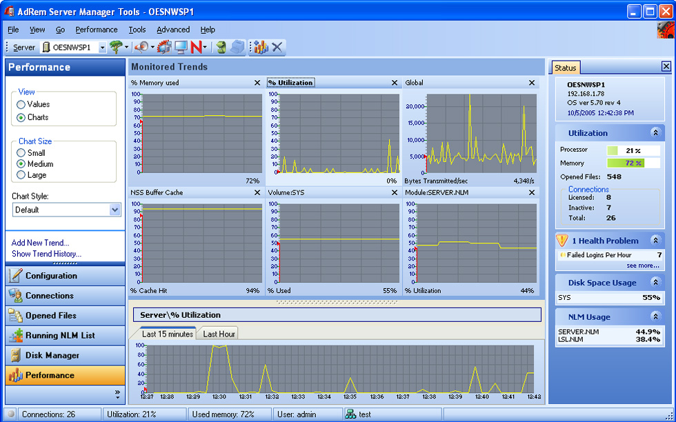Close the NSS Buffer Cache chart
Image resolution: width=676 pixels, height=422 pixels.
tap(257, 192)
